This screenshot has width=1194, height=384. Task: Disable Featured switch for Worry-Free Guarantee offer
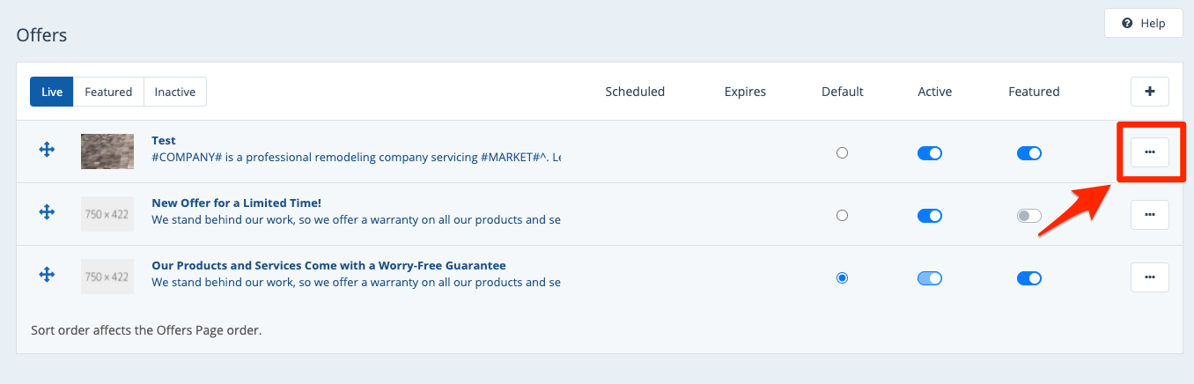coord(1028,278)
